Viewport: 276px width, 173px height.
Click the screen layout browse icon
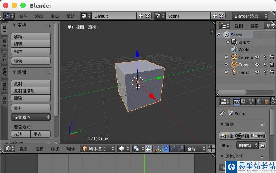pos(86,16)
